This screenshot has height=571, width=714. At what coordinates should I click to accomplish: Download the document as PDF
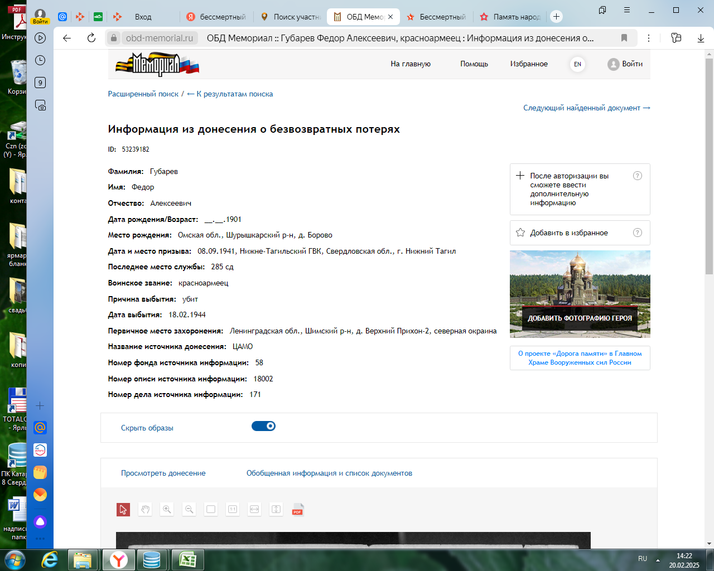tap(298, 509)
